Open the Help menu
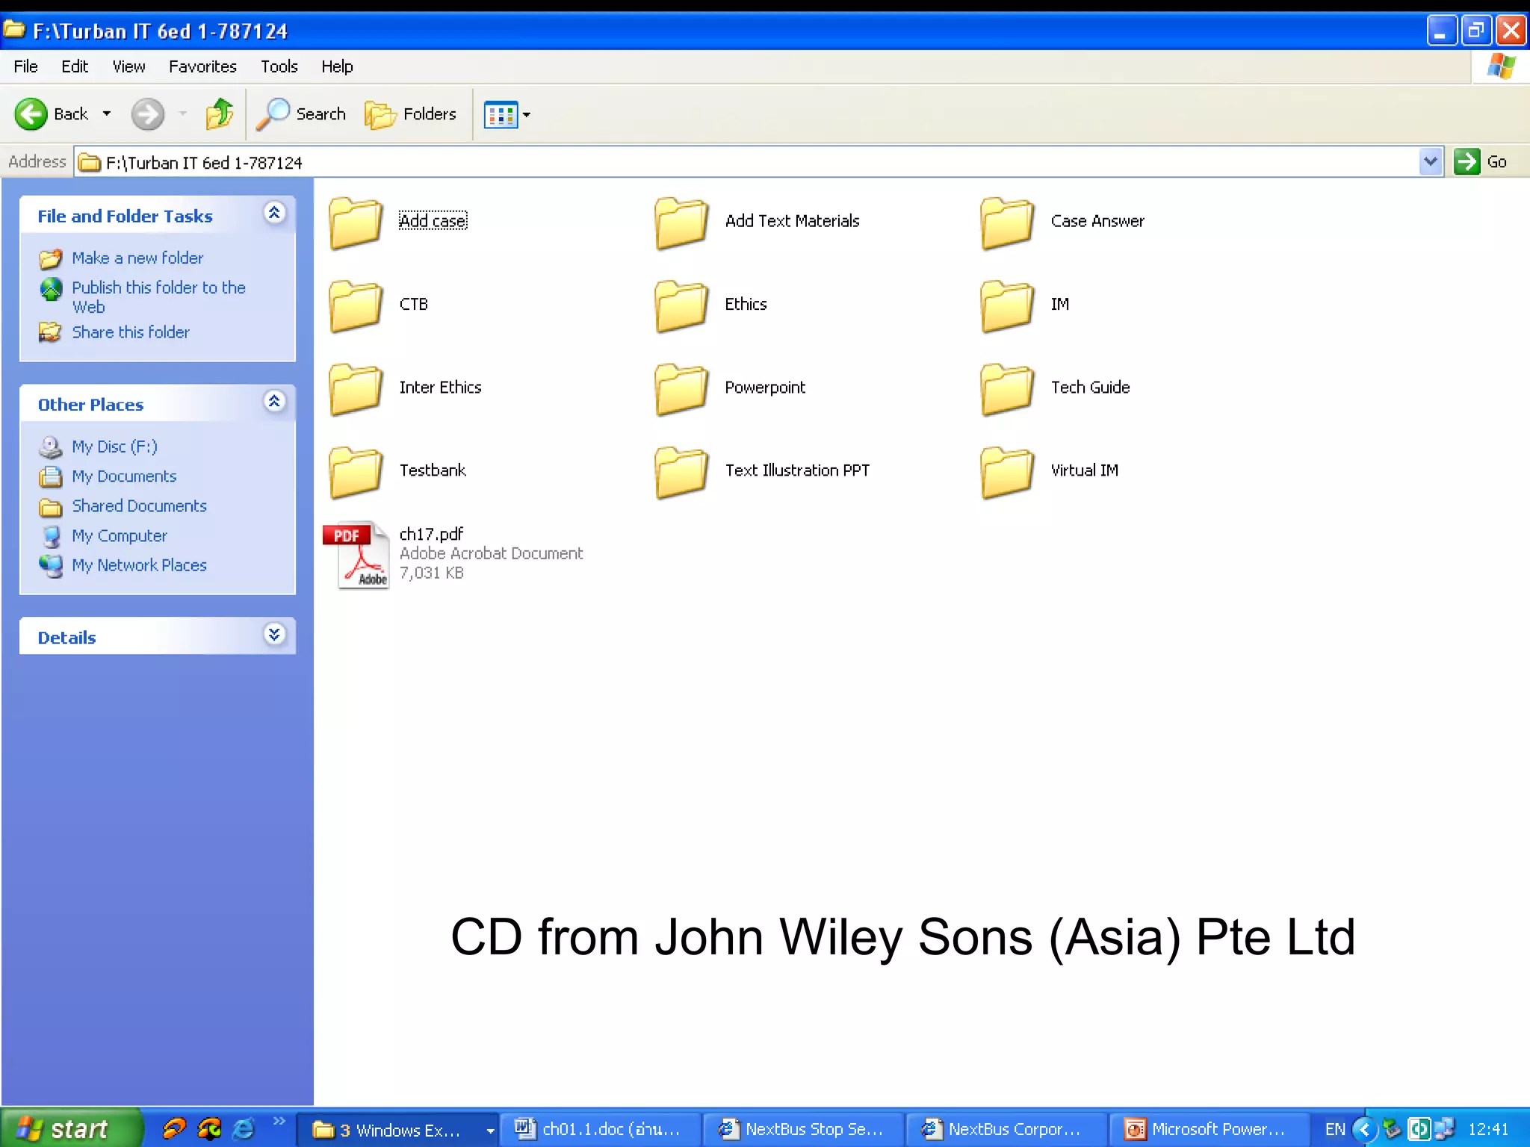The height and width of the screenshot is (1147, 1530). [337, 66]
